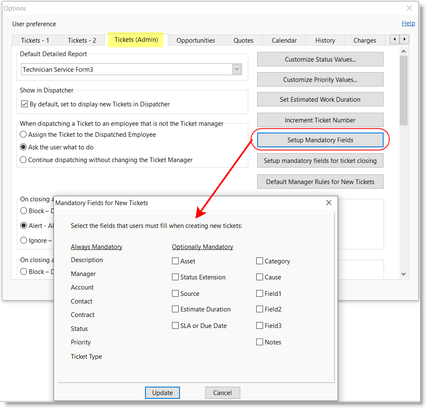The width and height of the screenshot is (427, 409).
Task: Switch to the Opportunities tab
Action: 196,41
